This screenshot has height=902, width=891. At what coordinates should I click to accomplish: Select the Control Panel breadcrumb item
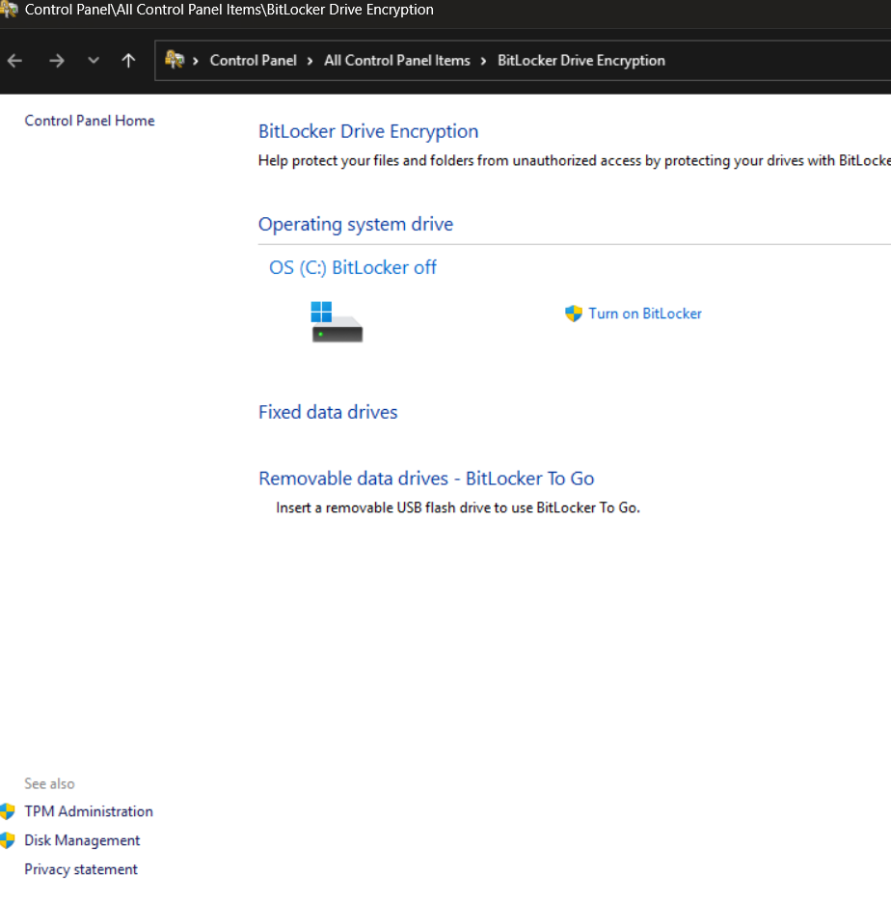[x=253, y=61]
